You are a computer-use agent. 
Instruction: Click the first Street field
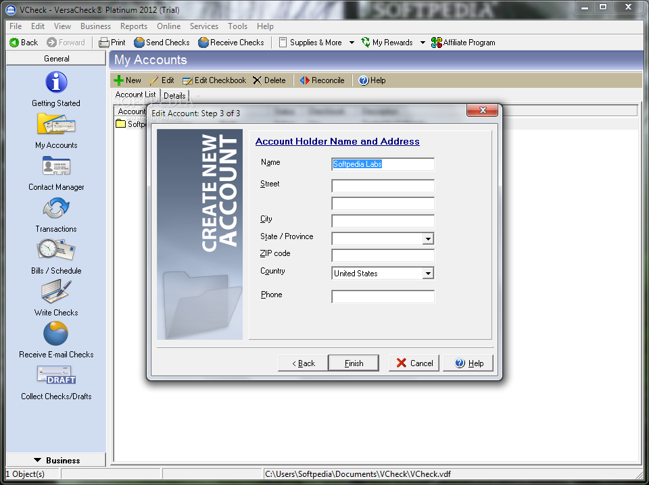tap(383, 186)
